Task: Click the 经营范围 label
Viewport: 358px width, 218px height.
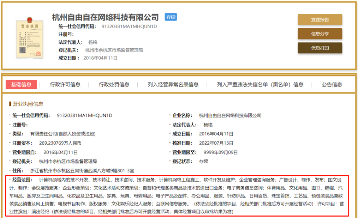Action: click(22, 180)
